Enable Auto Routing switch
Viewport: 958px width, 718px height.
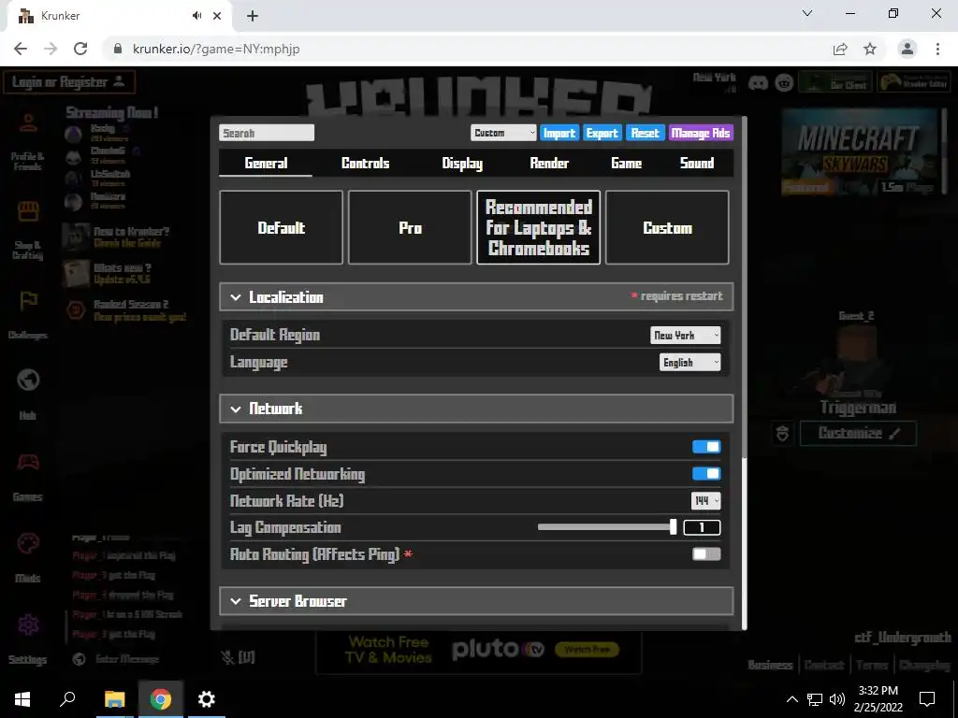(x=706, y=554)
